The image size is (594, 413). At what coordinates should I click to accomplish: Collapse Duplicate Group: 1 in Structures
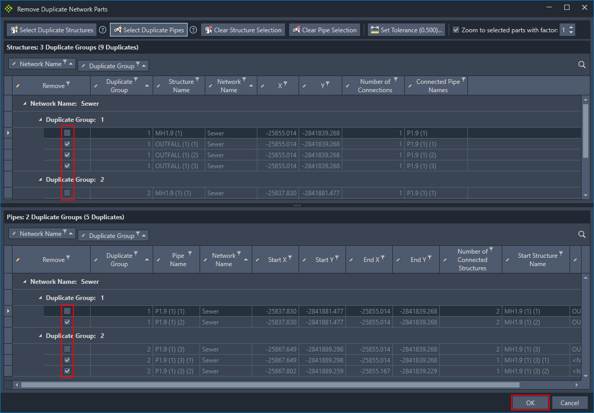[40, 120]
